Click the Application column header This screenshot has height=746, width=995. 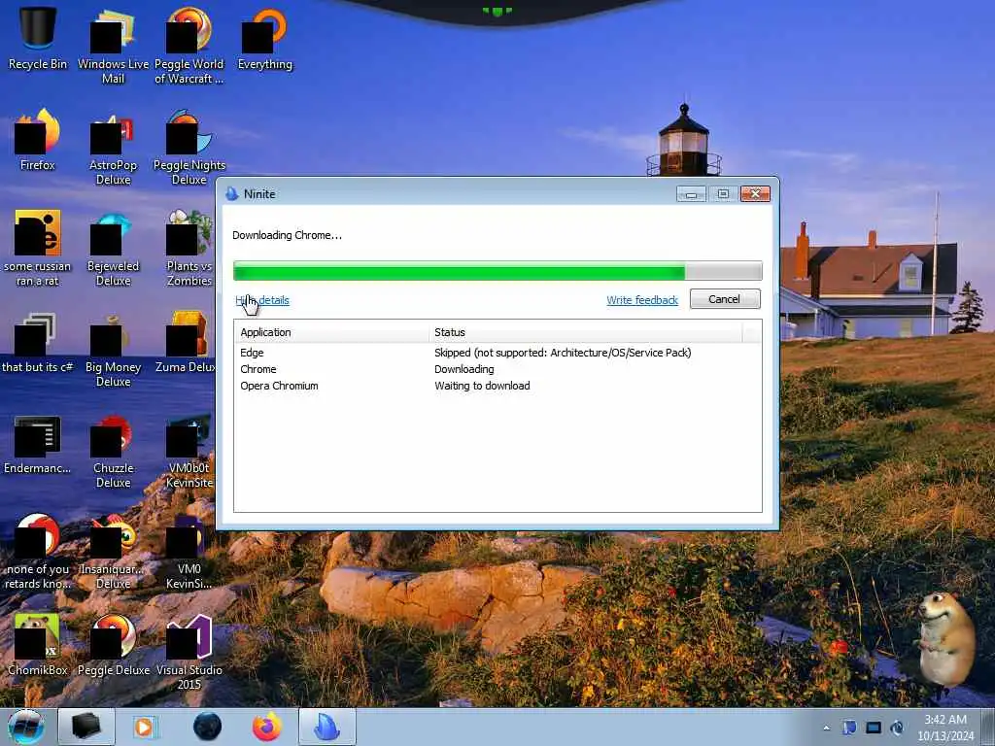[x=330, y=332]
